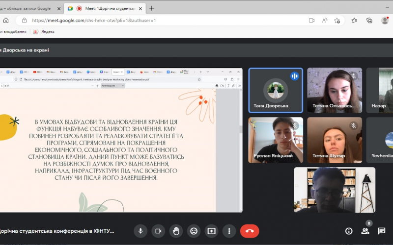
Task: View site information lock icon
Action: (24, 21)
